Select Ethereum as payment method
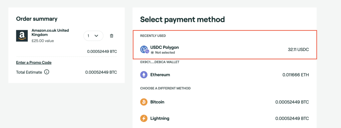The image size is (341, 128). pyautogui.click(x=224, y=75)
